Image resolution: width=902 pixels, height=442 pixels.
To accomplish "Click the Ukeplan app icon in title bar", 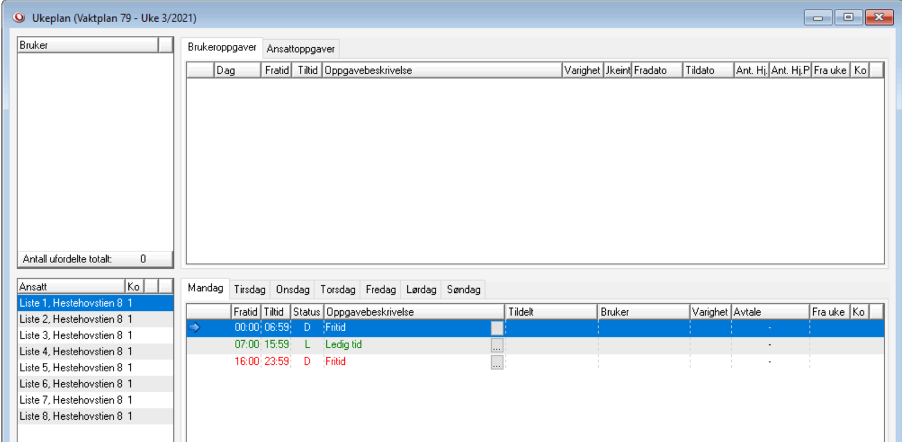I will (20, 18).
